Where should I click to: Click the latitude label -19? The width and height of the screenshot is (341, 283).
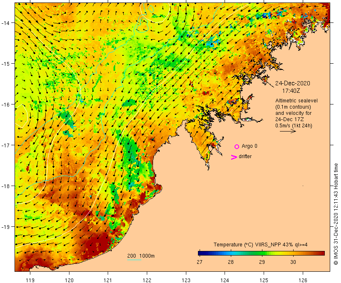click(x=5, y=227)
